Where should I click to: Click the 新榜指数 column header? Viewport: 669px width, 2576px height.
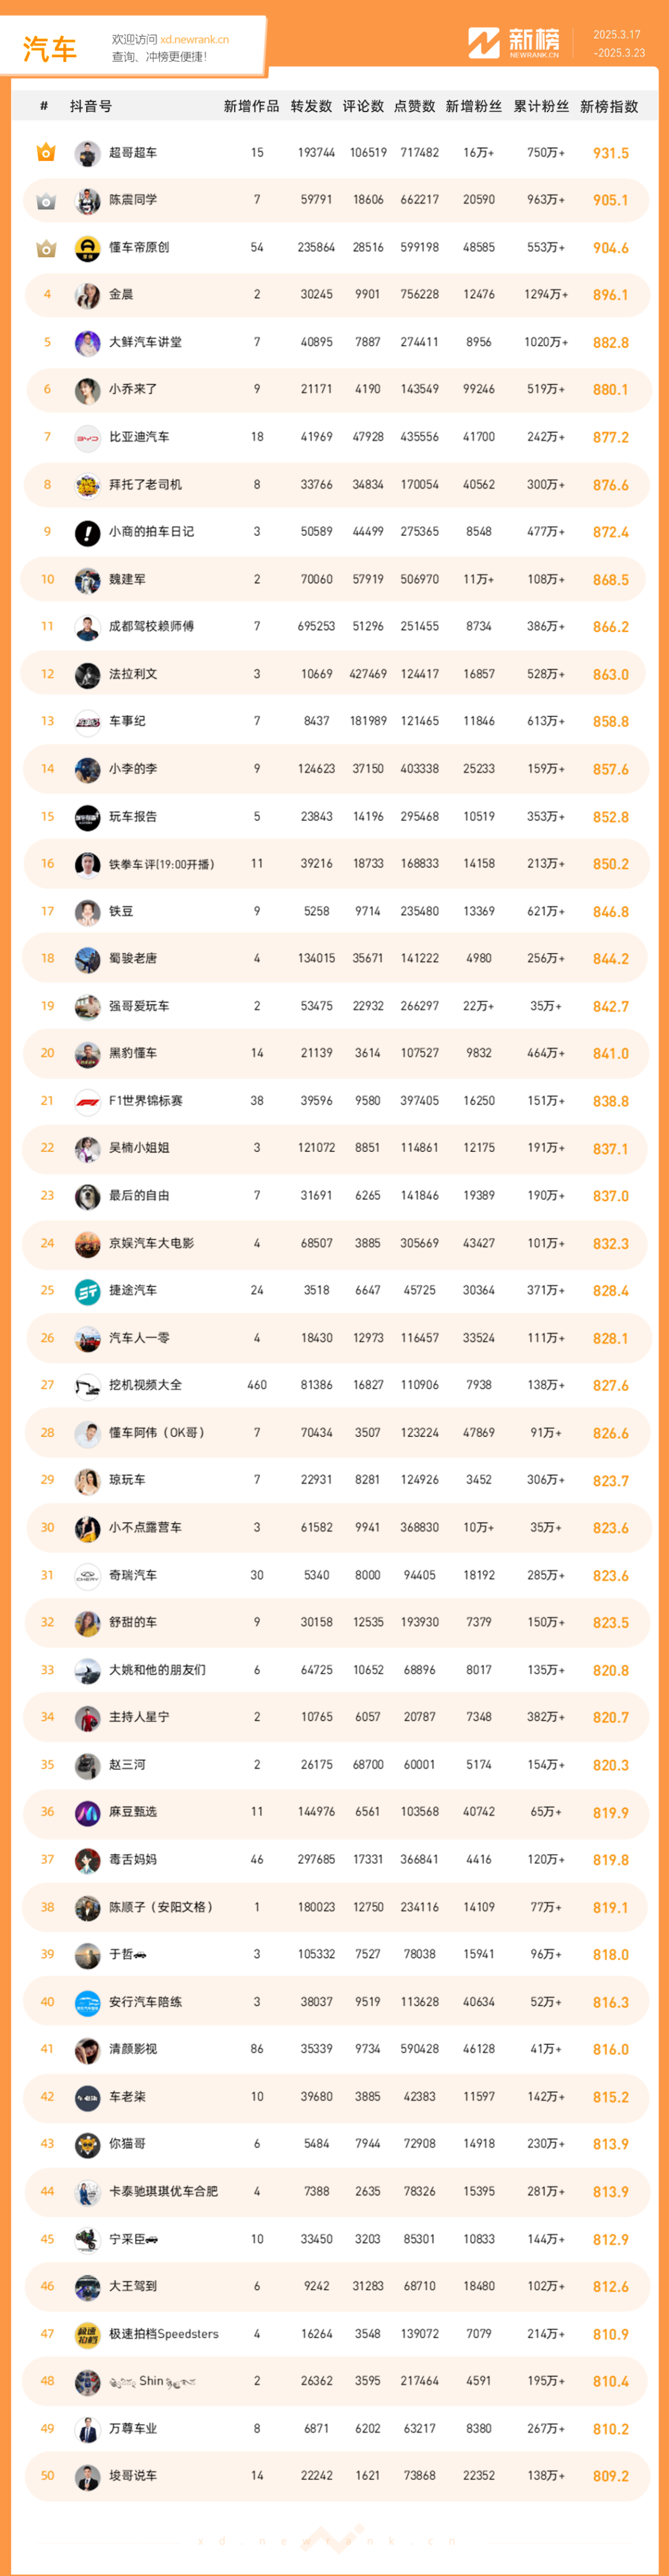[609, 107]
